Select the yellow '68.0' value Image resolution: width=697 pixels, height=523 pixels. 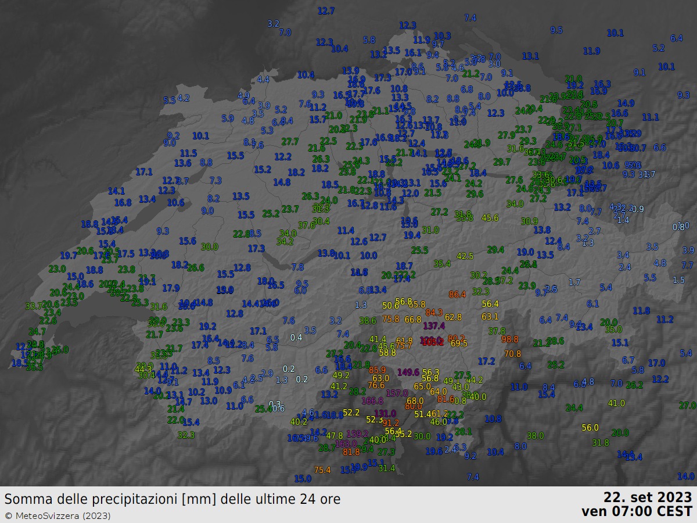(x=415, y=400)
